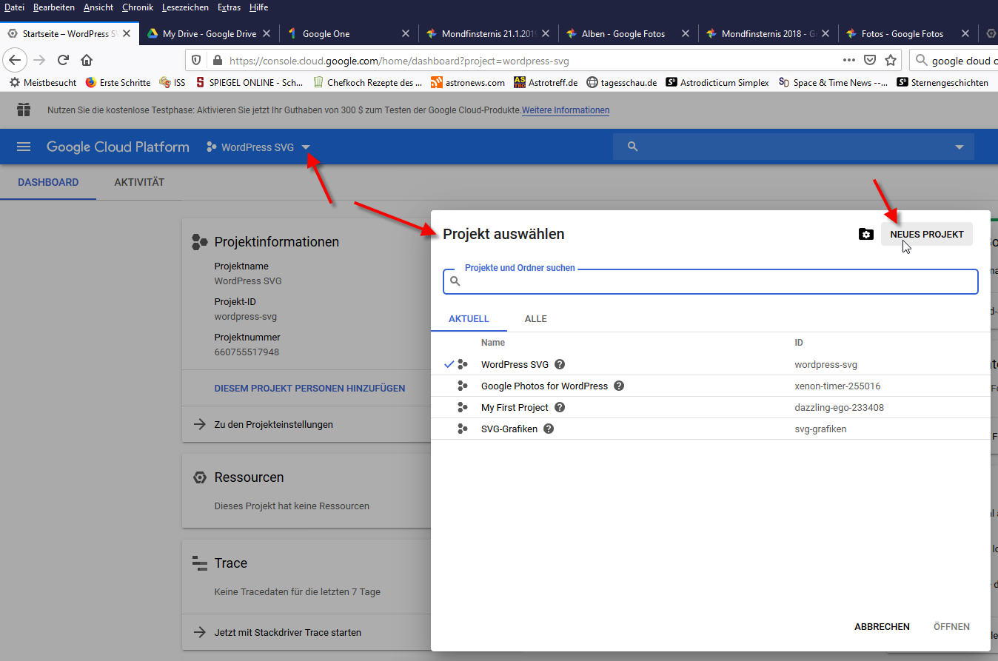Image resolution: width=998 pixels, height=661 pixels.
Task: Click the ABBRECHEN button
Action: [882, 626]
